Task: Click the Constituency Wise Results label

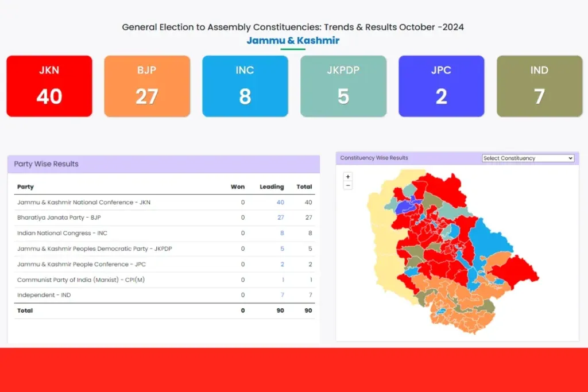Action: click(x=374, y=158)
